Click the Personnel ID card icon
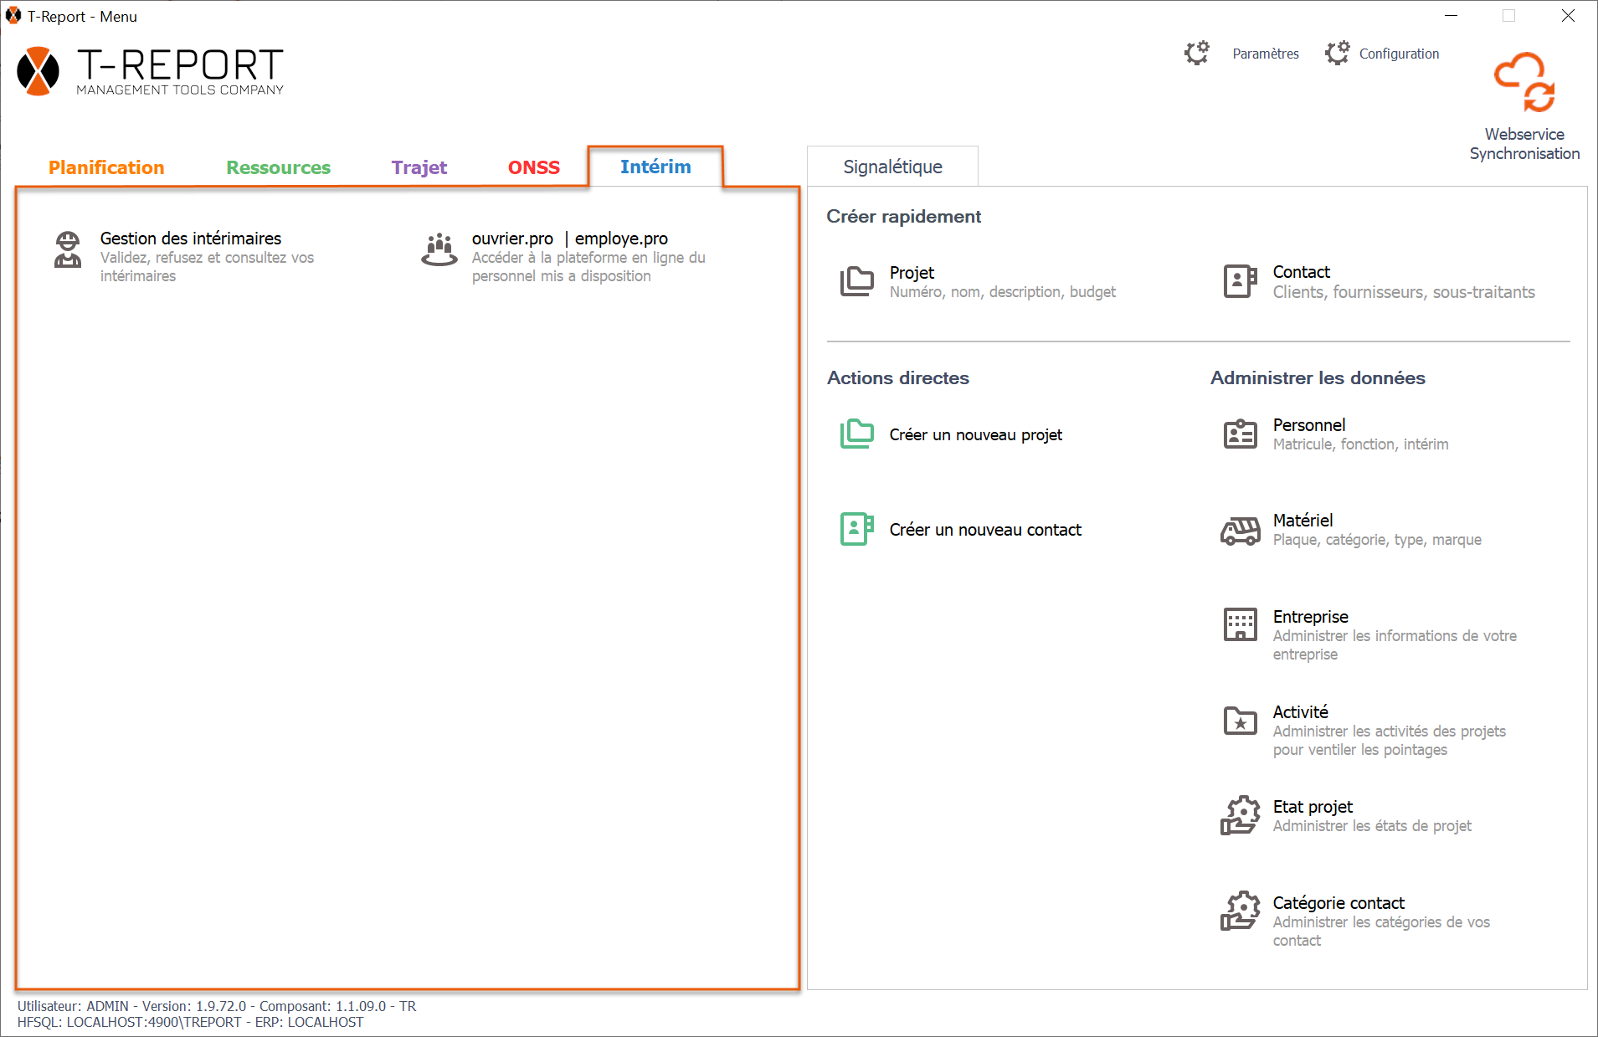Image resolution: width=1598 pixels, height=1037 pixels. point(1240,434)
